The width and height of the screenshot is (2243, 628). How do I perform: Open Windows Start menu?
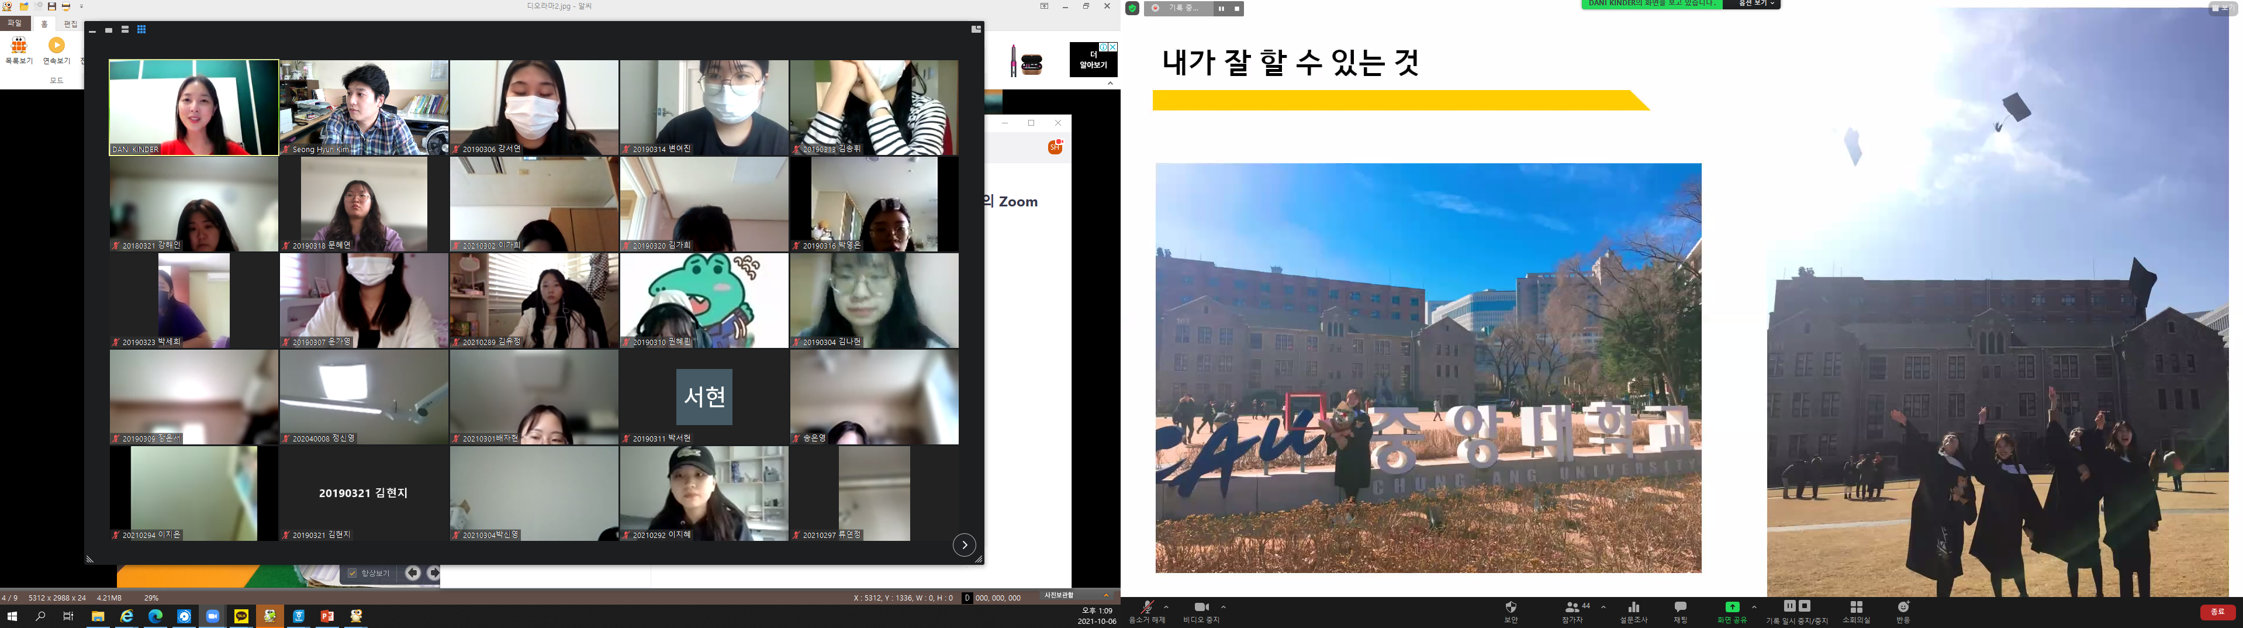point(12,616)
